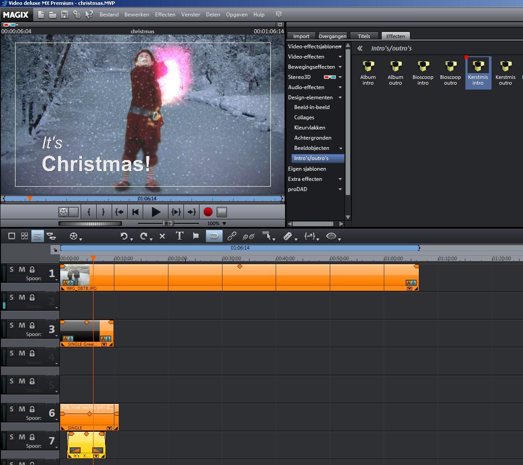Image resolution: width=523 pixels, height=465 pixels.
Task: Click the playback speed slider handle
Action: 168,223
